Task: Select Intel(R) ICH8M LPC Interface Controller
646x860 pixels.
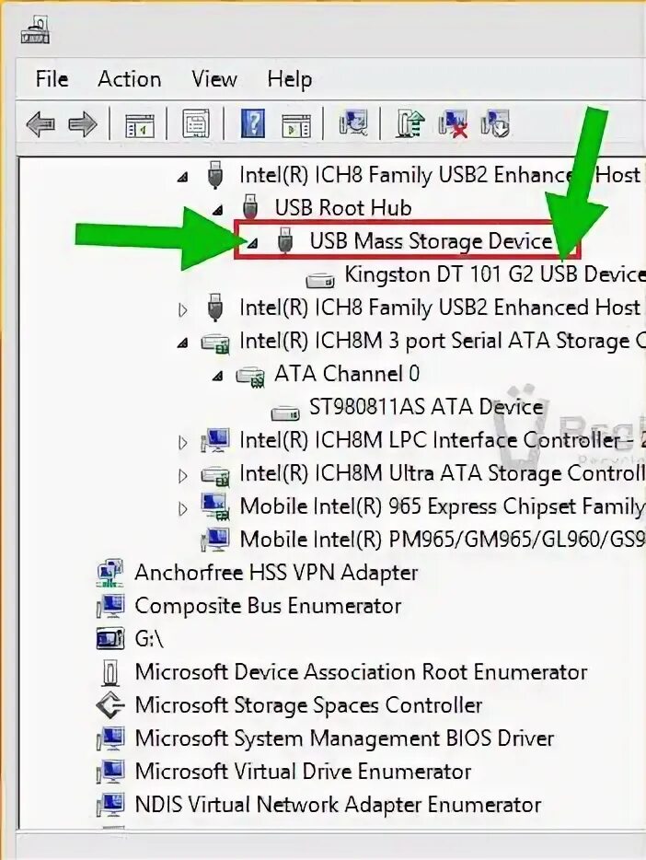Action: pos(443,440)
